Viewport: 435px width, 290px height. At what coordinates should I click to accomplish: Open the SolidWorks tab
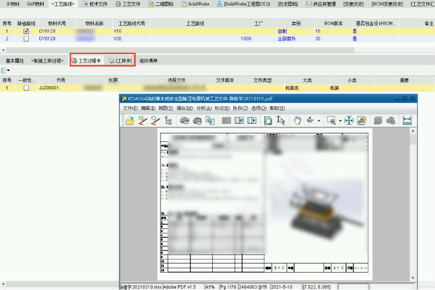196,4
